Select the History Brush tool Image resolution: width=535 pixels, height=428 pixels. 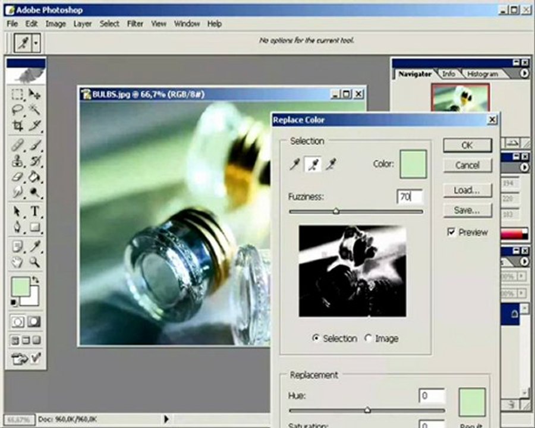tap(34, 161)
